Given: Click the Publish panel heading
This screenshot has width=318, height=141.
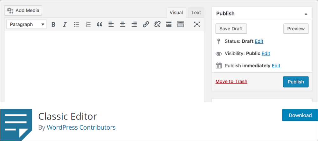Looking at the screenshot, I should click(225, 14).
